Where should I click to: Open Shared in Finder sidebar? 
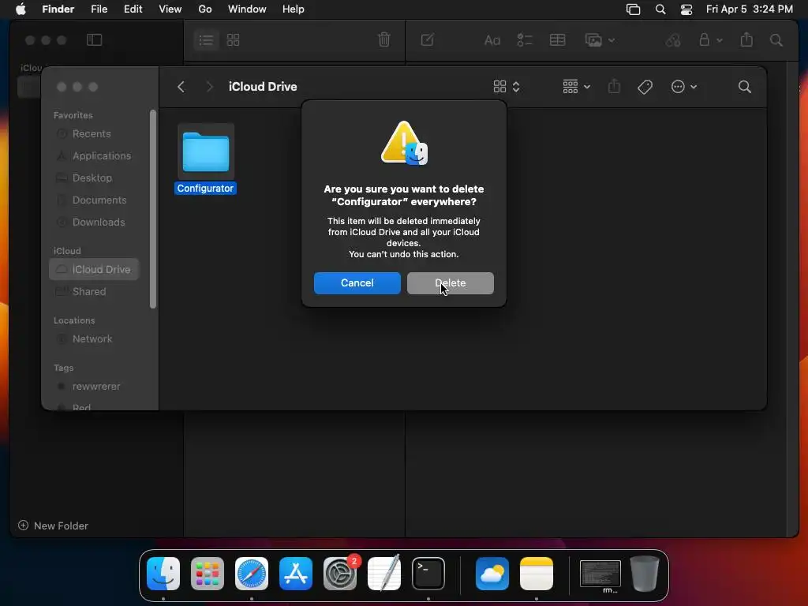88,292
